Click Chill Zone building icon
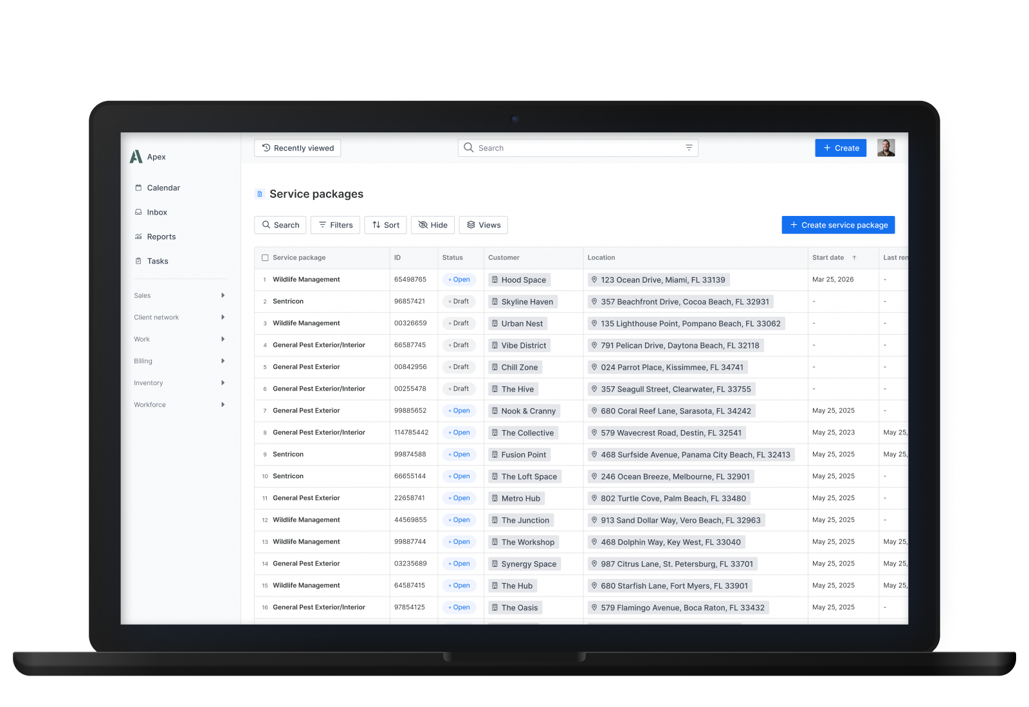 point(495,367)
